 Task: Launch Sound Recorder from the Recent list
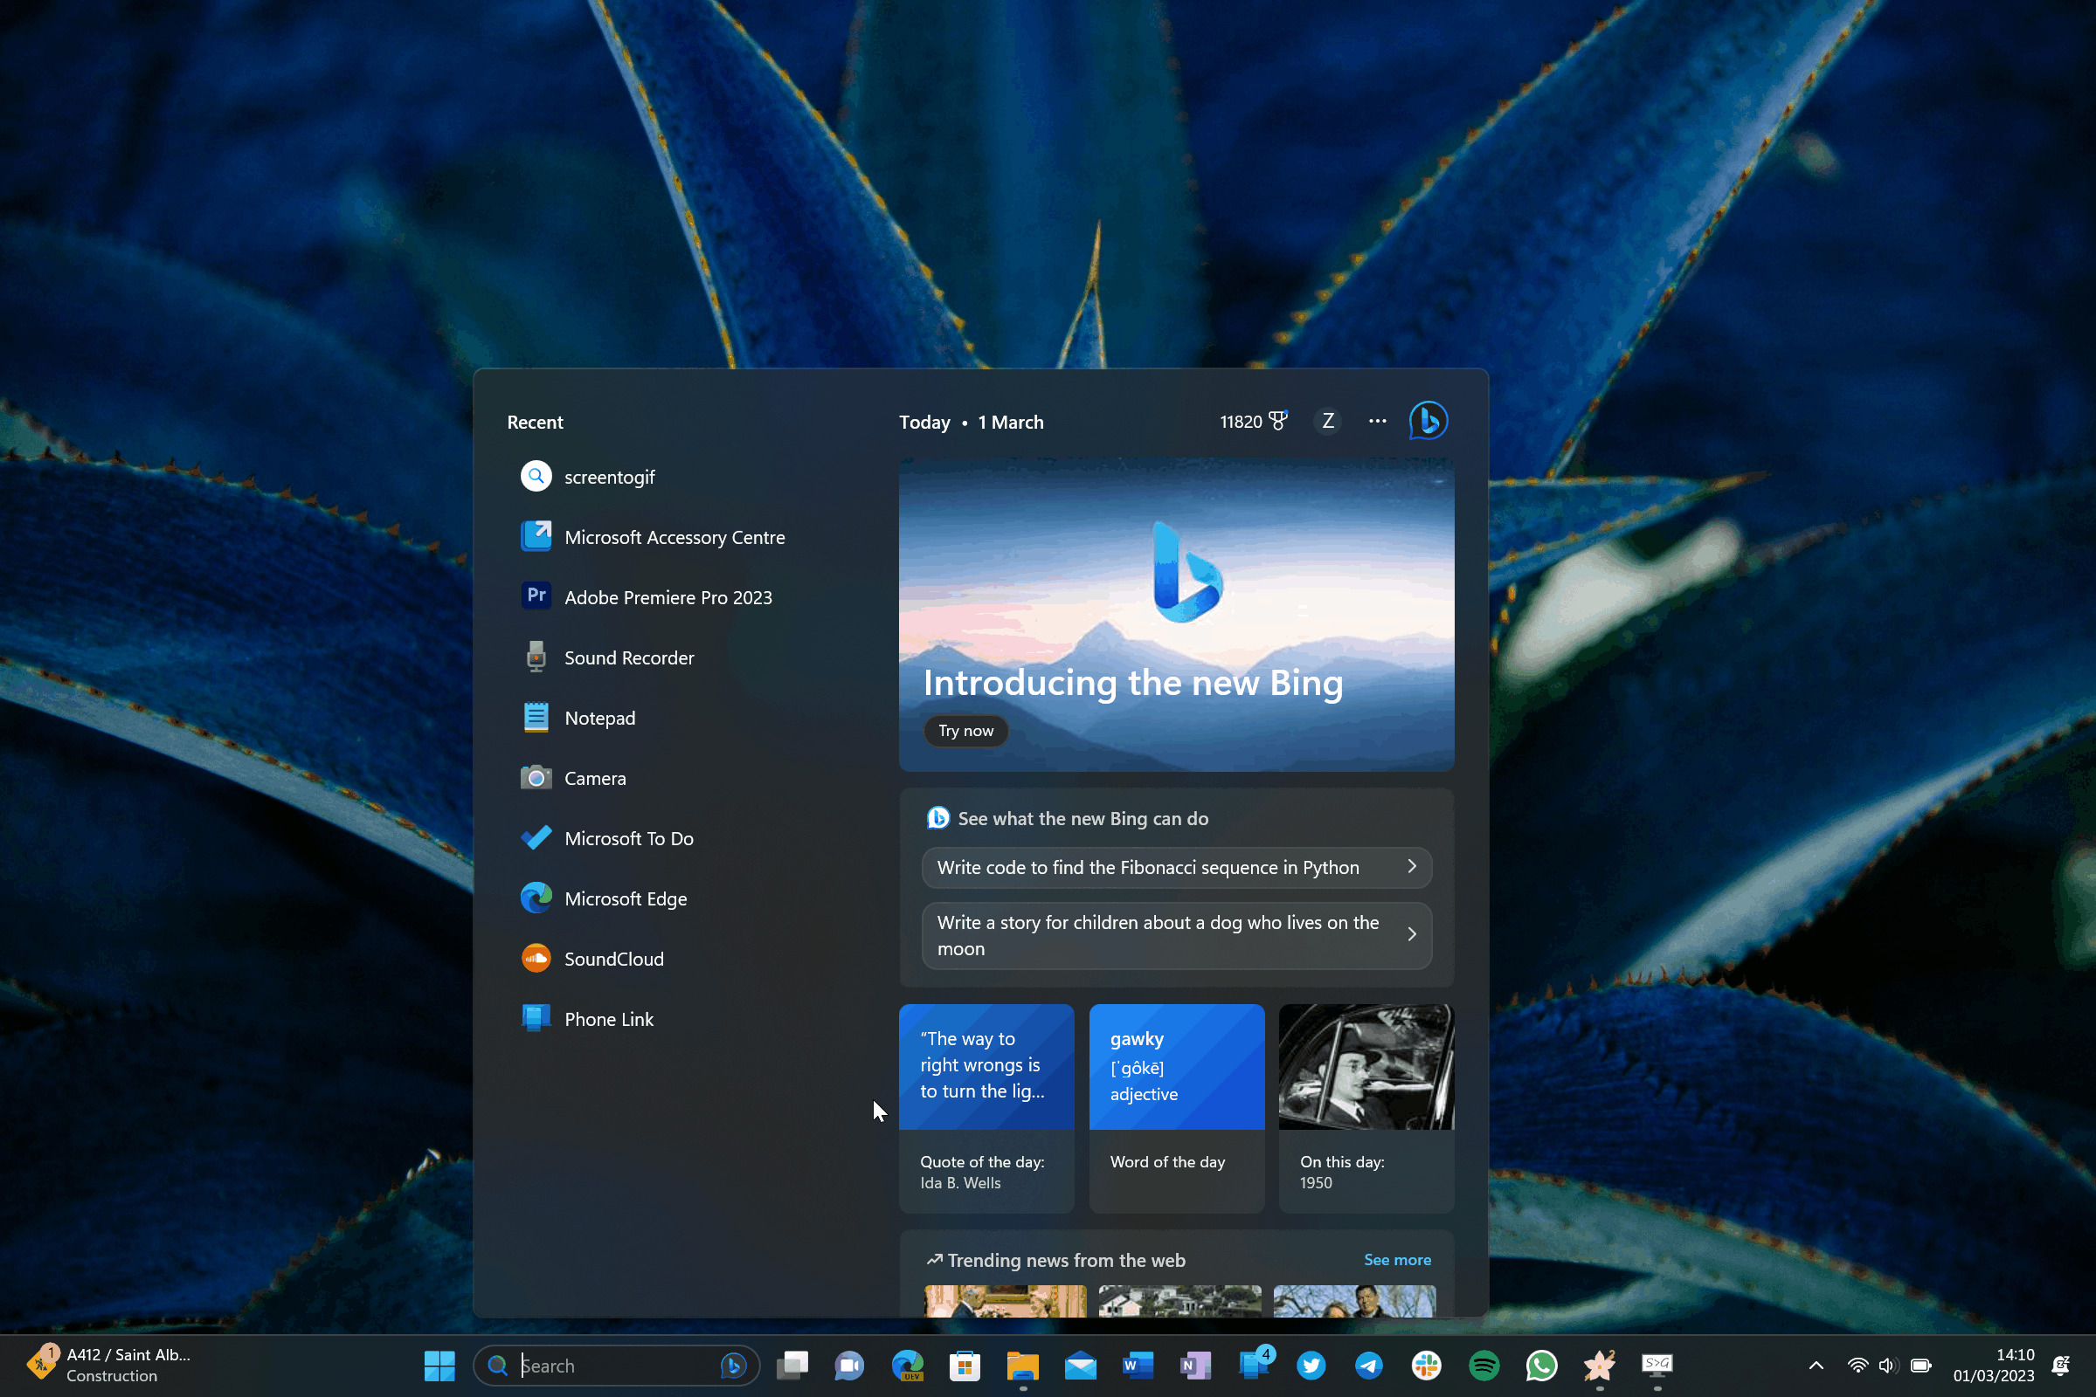(628, 657)
